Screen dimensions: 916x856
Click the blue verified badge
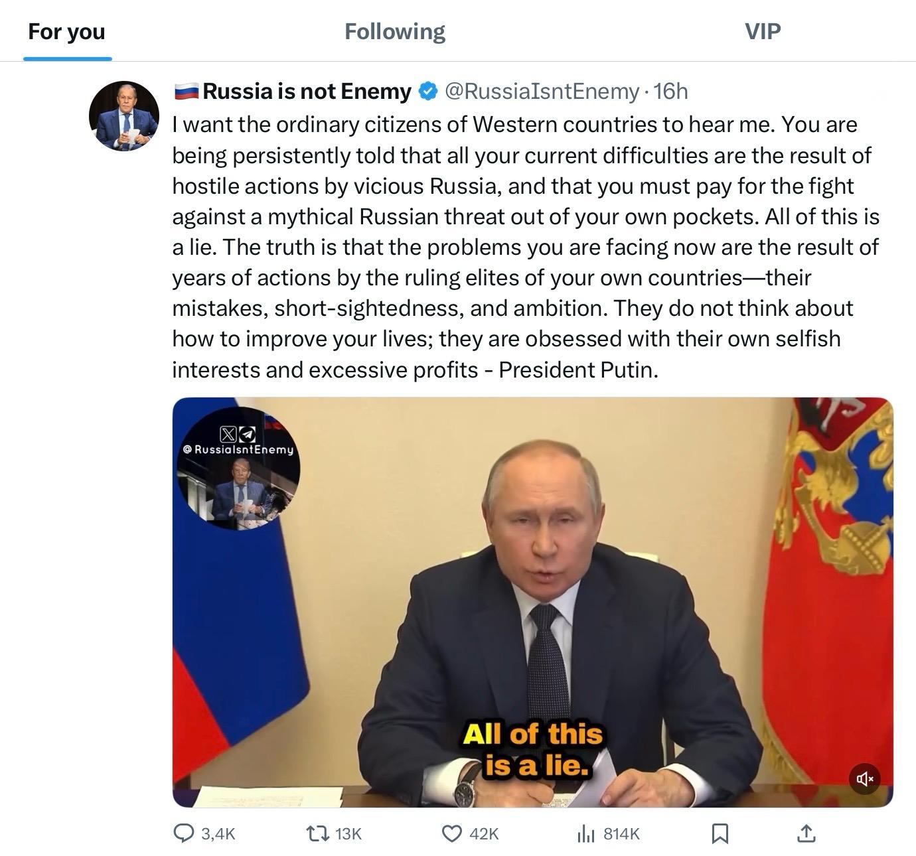pos(428,92)
